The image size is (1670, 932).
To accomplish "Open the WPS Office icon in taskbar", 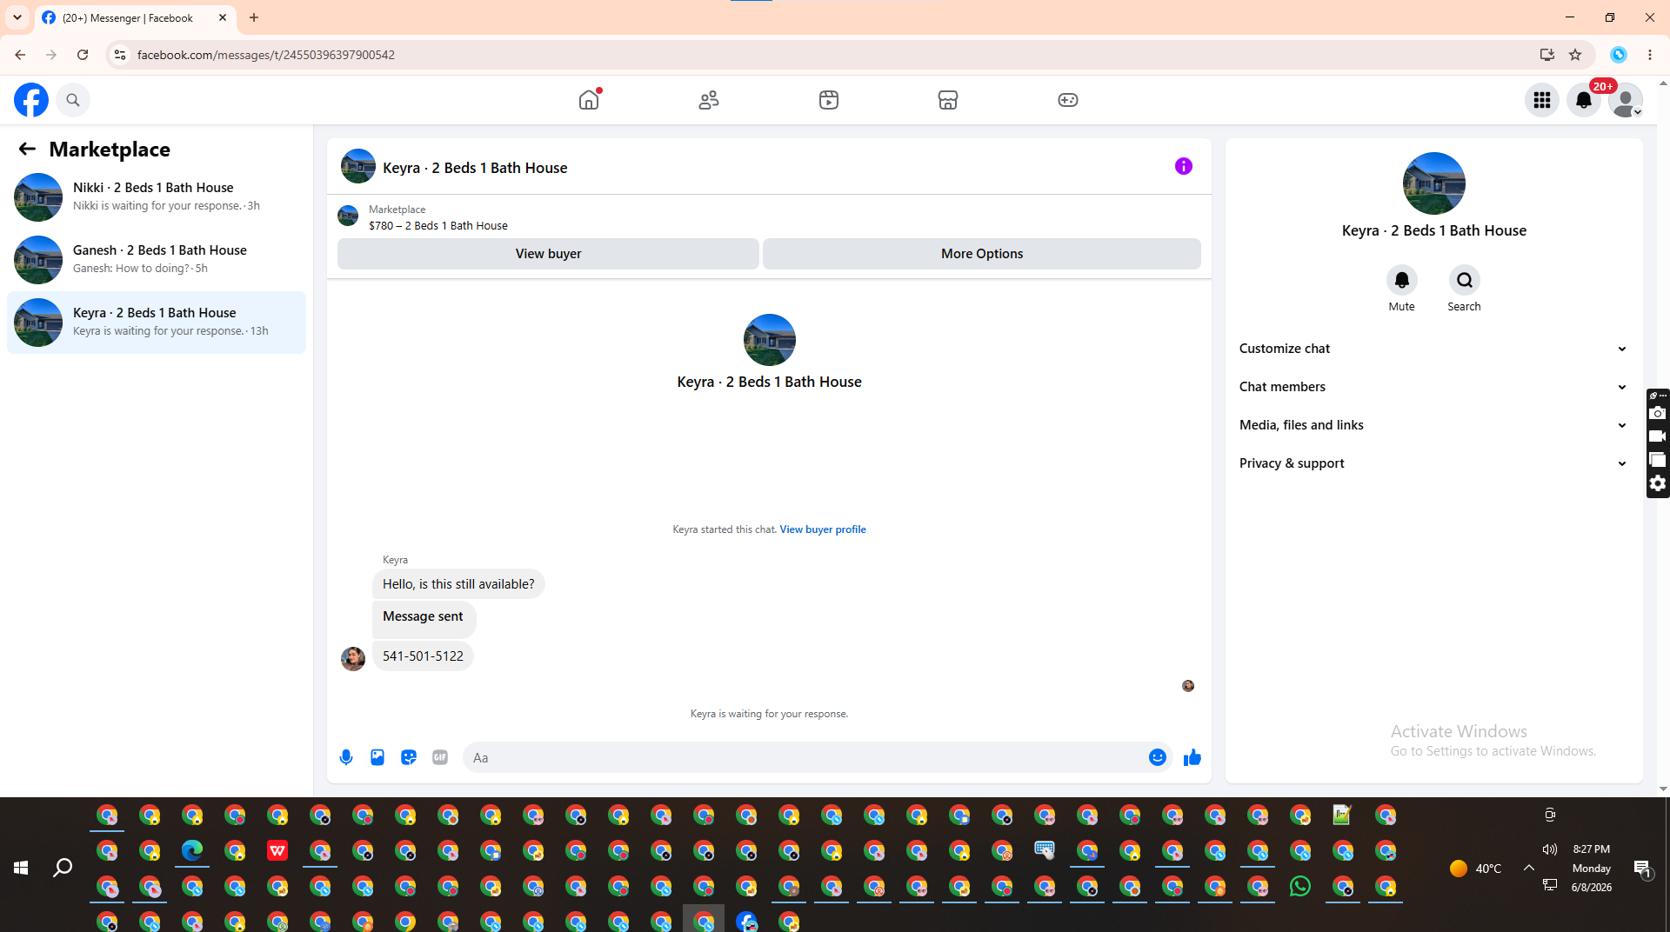I will [277, 850].
